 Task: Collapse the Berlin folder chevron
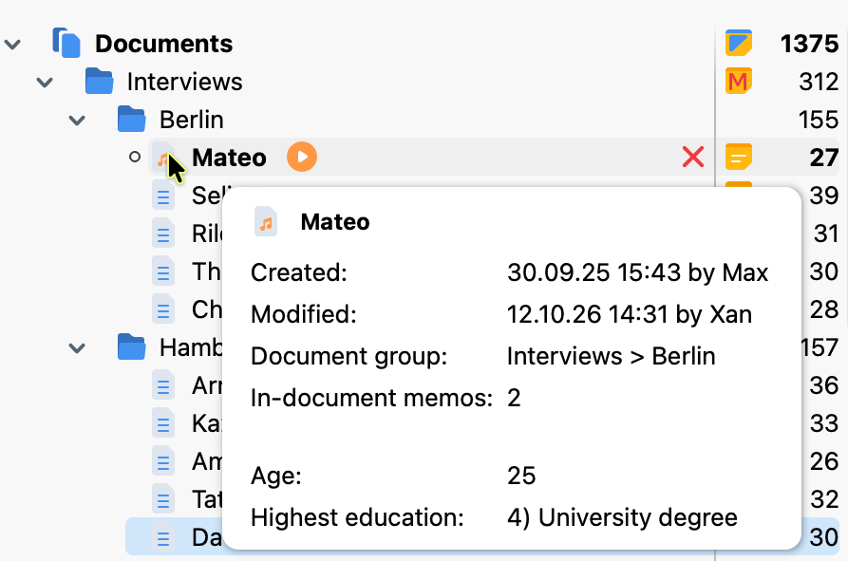(77, 120)
